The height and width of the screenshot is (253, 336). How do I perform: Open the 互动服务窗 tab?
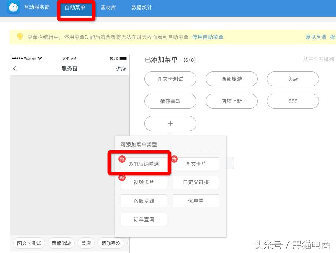37,7
